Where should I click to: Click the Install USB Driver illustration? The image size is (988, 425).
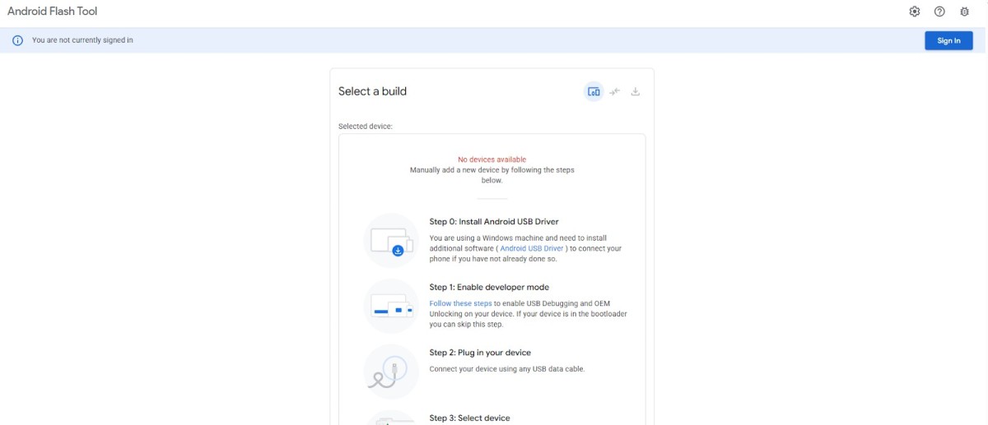(x=392, y=240)
